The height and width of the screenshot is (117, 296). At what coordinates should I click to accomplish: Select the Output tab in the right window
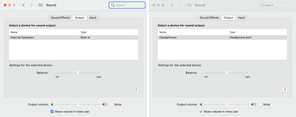pyautogui.click(x=229, y=18)
